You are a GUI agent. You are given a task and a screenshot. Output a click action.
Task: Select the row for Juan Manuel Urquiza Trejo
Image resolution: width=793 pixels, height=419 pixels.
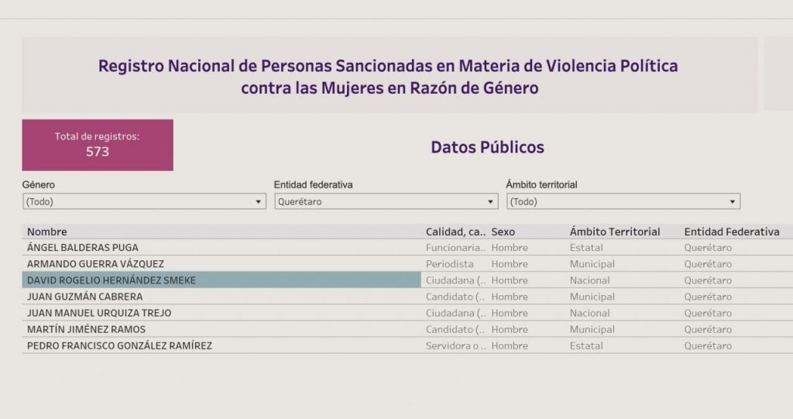[99, 313]
